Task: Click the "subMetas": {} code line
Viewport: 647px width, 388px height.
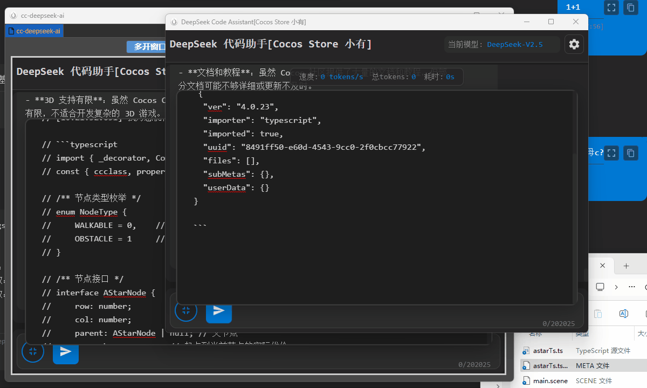Action: [238, 174]
